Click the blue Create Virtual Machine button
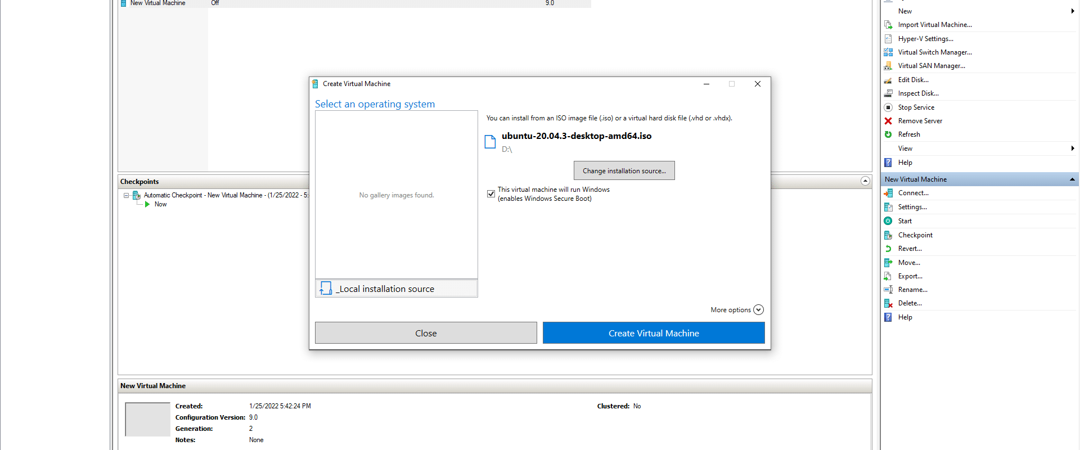This screenshot has height=450, width=1080. click(654, 333)
